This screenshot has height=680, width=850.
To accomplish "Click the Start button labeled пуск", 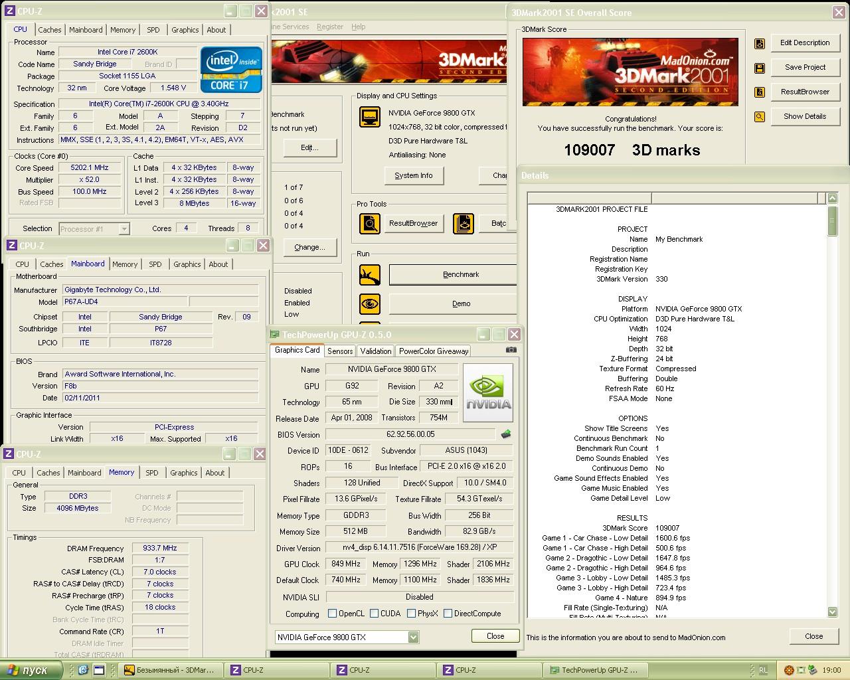I will [x=31, y=671].
